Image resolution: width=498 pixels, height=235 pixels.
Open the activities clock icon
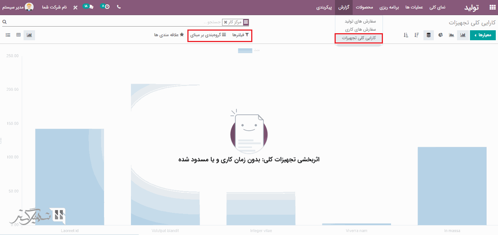(106, 7)
